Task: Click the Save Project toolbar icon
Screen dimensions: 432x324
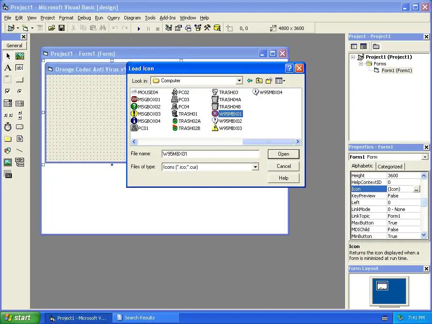Action: pos(62,28)
